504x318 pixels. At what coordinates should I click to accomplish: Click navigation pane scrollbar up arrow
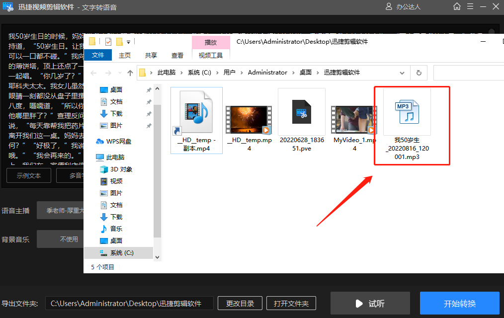click(157, 88)
